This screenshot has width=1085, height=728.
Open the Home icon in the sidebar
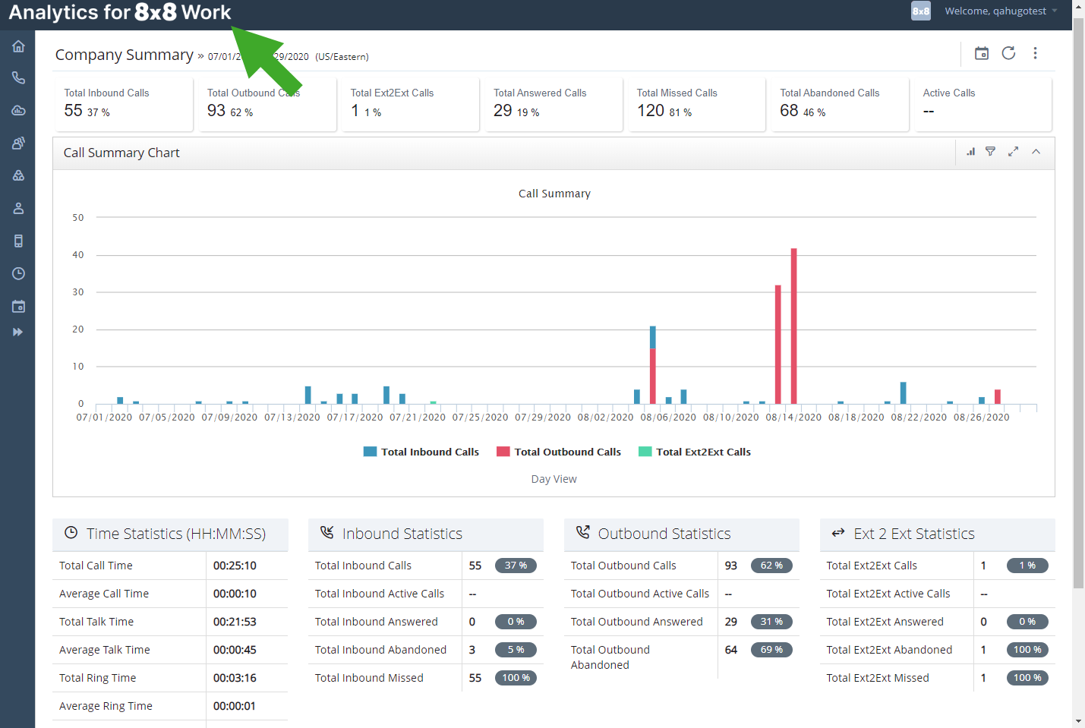coord(18,46)
